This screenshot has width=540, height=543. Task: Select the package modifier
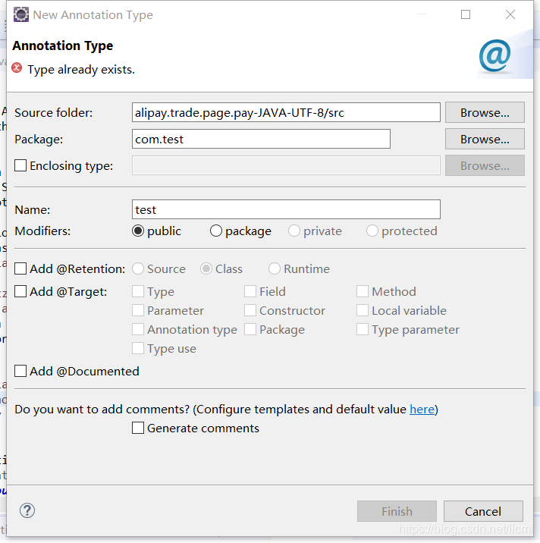(216, 231)
